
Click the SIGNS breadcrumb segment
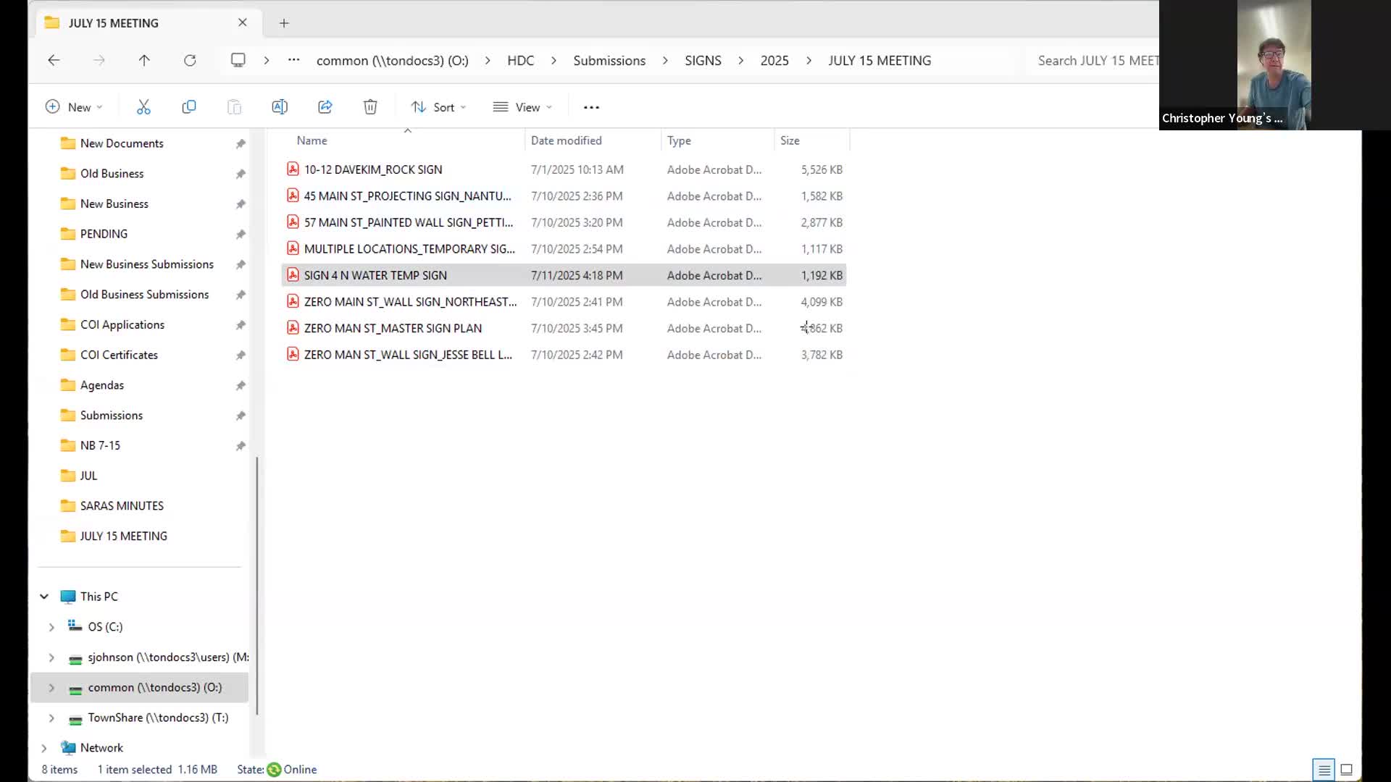(703, 61)
